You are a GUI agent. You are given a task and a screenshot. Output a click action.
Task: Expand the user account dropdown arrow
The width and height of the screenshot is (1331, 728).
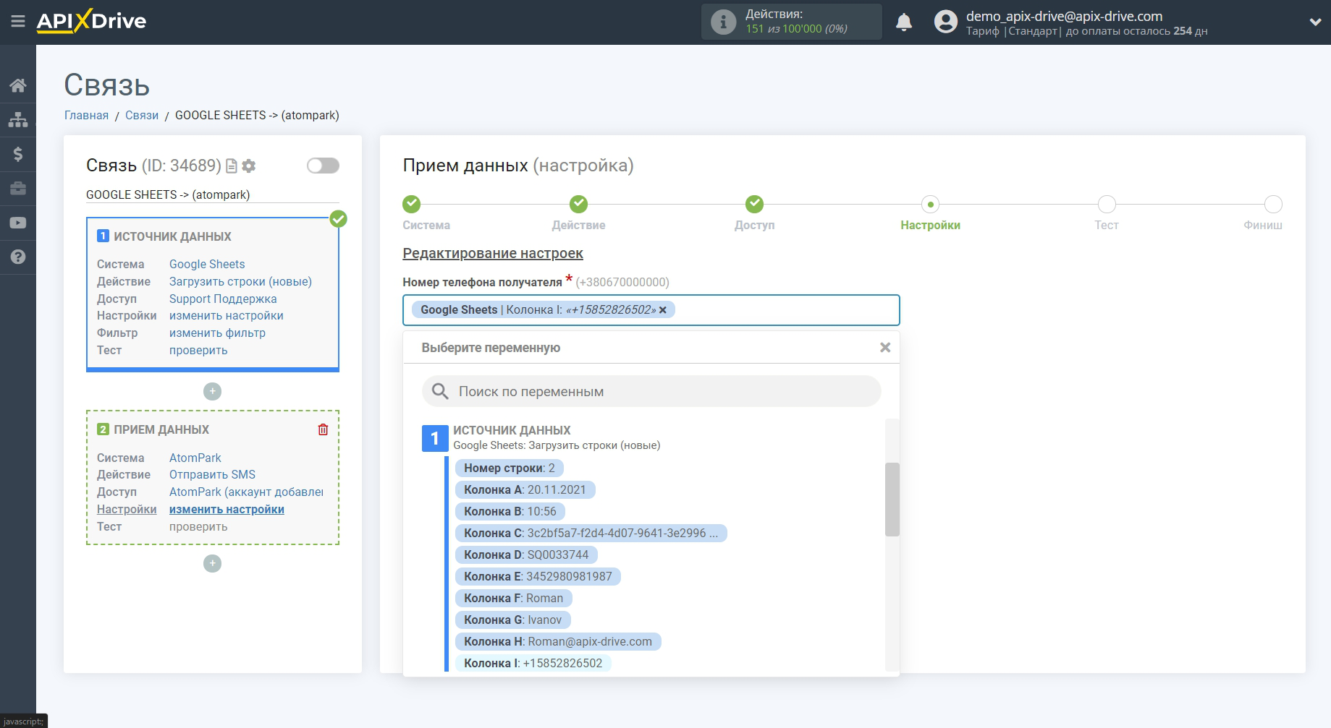pyautogui.click(x=1315, y=22)
